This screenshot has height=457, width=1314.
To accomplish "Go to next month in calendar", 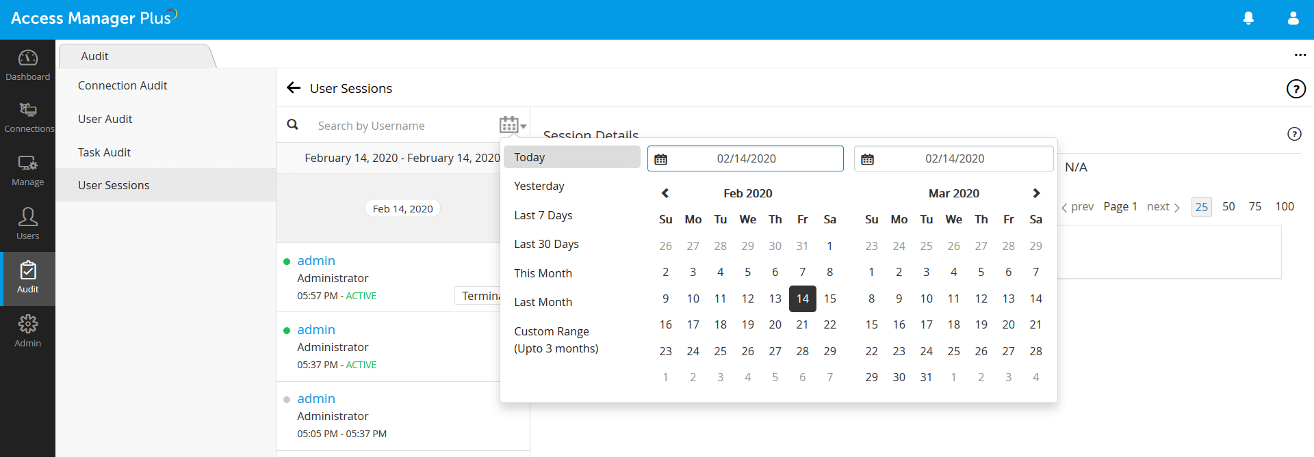I will [x=1036, y=193].
